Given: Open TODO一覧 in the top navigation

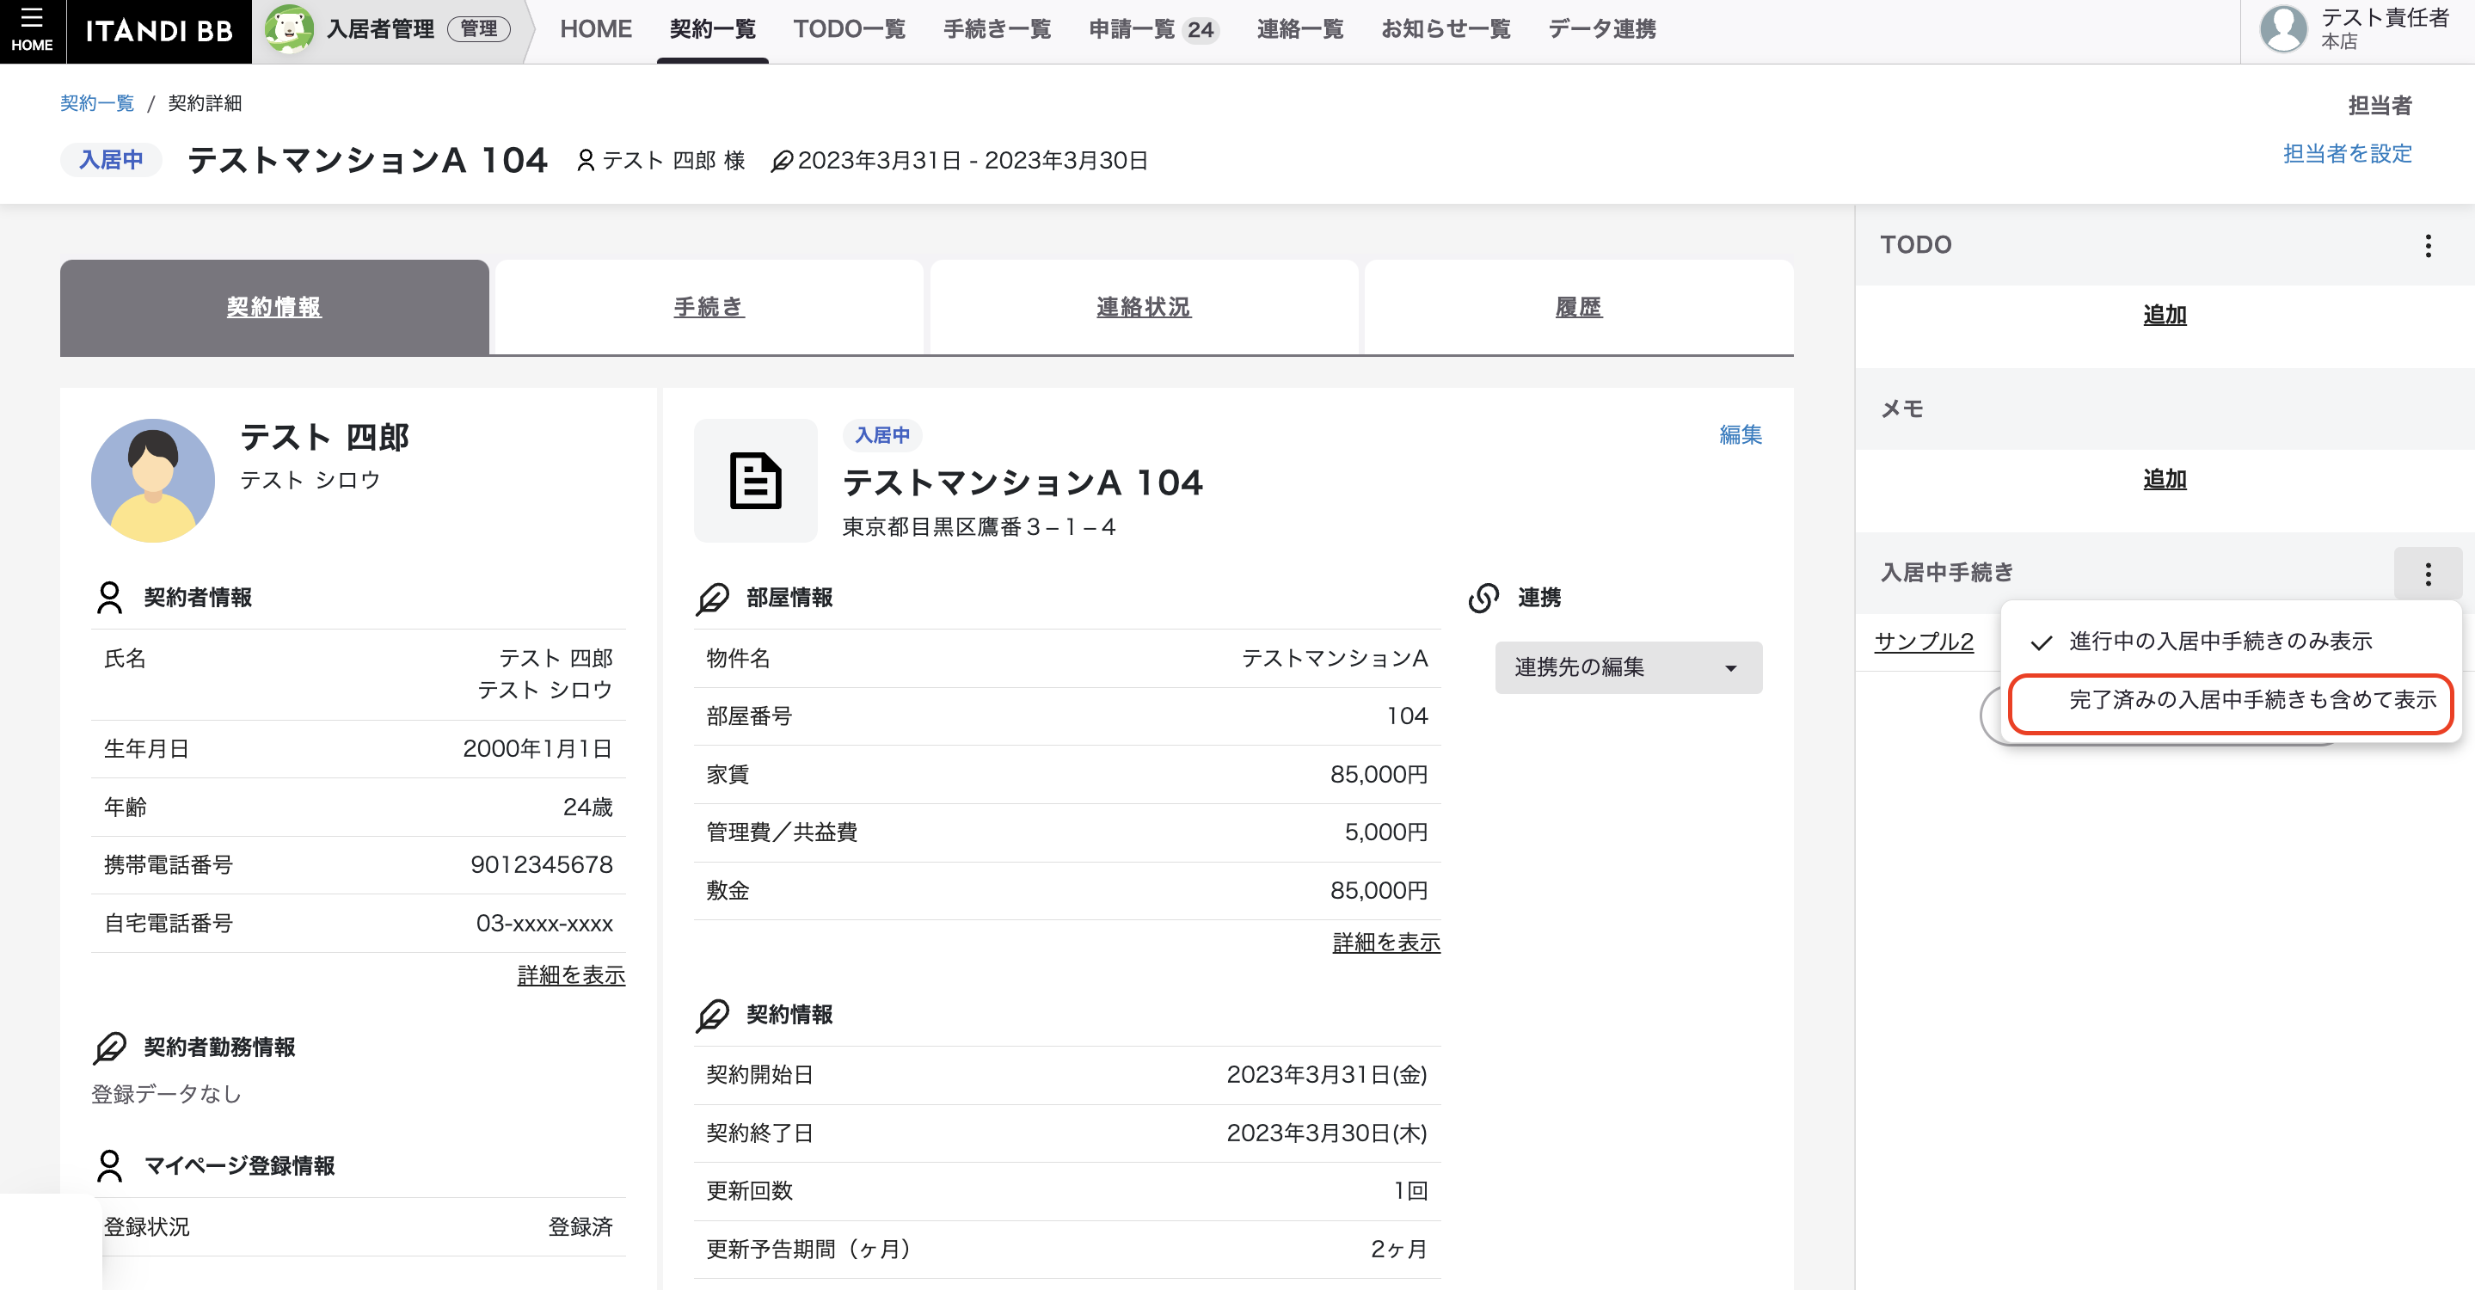Looking at the screenshot, I should pos(850,30).
